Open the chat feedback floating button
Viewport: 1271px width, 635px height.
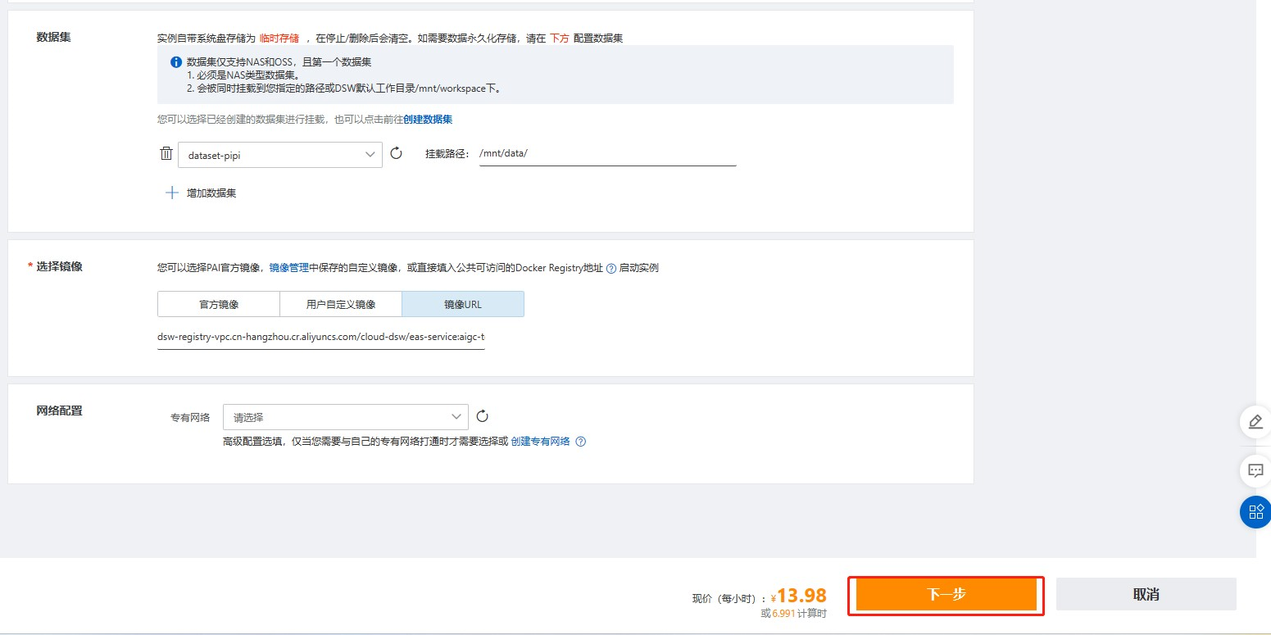[x=1255, y=470]
